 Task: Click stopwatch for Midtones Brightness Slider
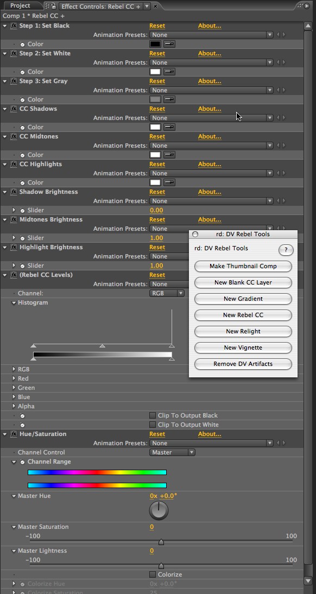point(22,238)
